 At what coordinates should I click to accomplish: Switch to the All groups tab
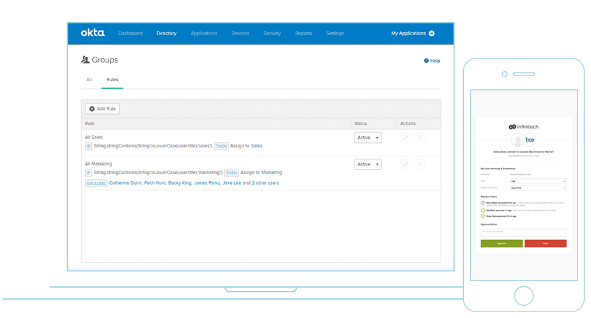coord(89,79)
